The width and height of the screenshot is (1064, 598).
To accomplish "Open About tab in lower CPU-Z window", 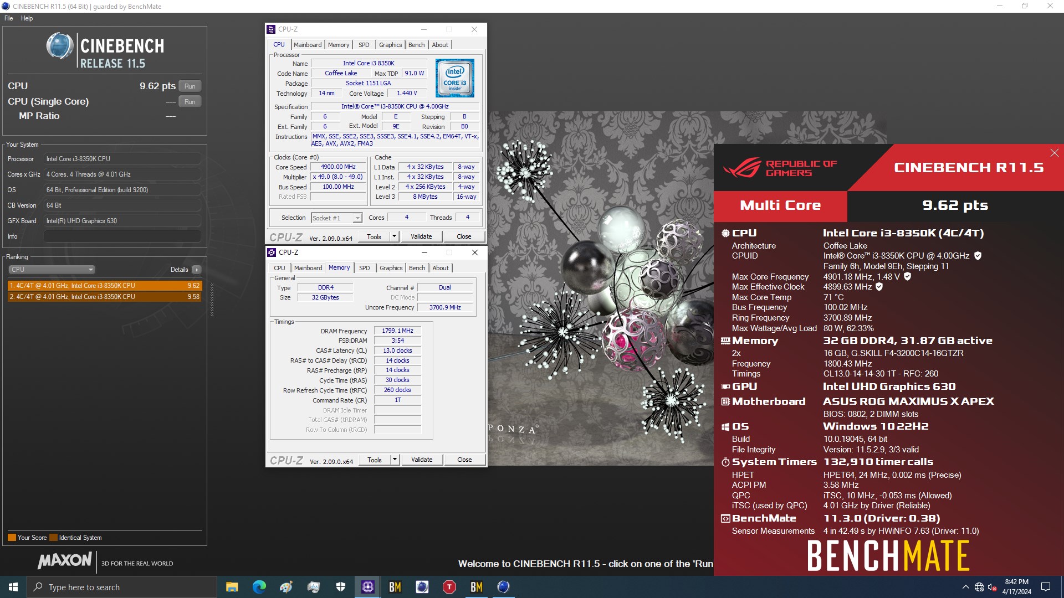I will pos(441,268).
